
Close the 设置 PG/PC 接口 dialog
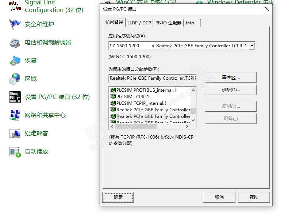pos(266,9)
